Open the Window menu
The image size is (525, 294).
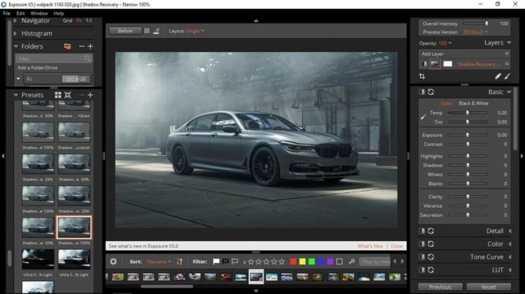click(39, 13)
